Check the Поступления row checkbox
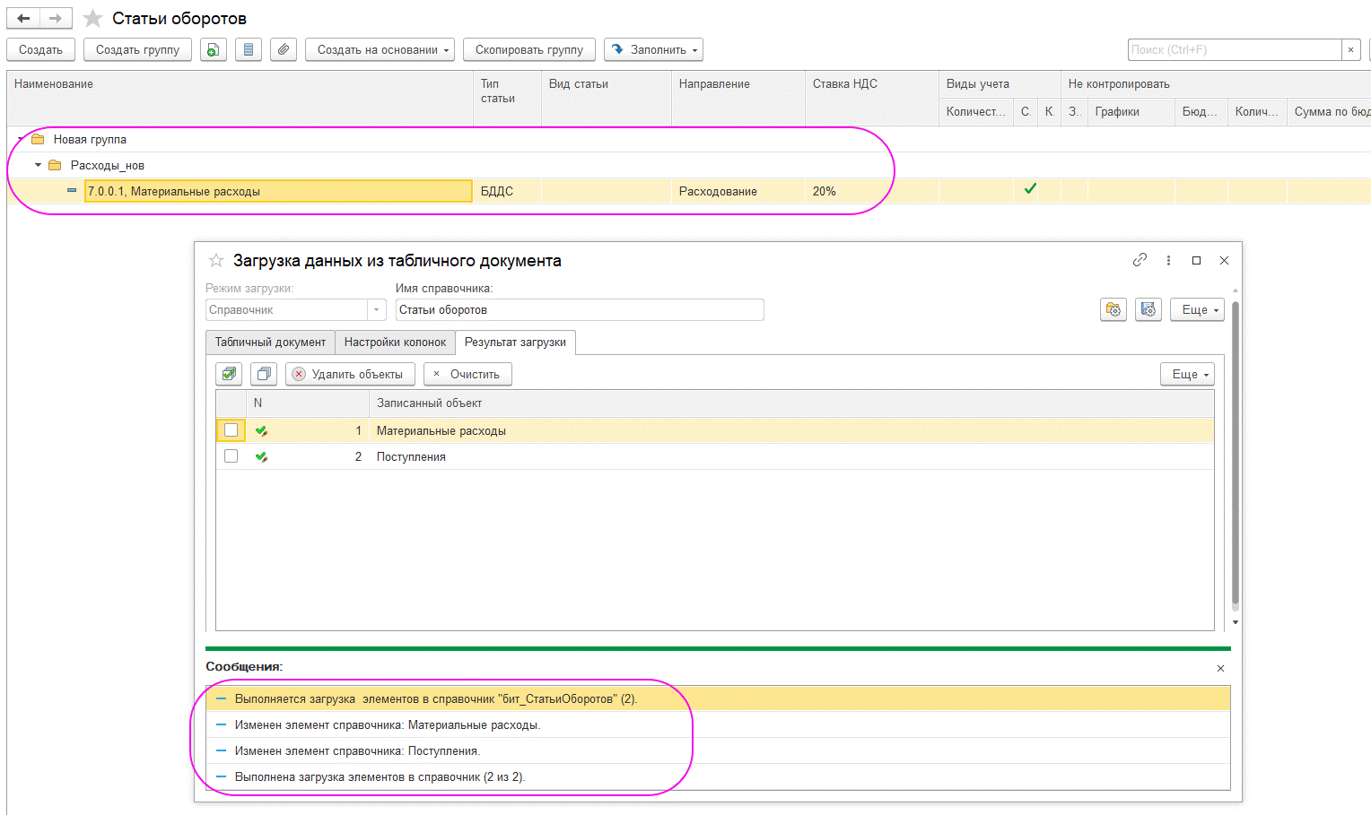Screen dimensions: 1371x815 click(x=231, y=456)
